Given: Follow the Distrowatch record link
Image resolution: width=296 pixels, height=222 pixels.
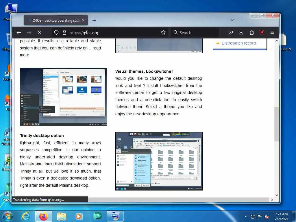Looking at the screenshot, I should pyautogui.click(x=238, y=43).
